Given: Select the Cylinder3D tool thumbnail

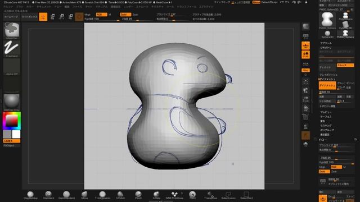Looking at the screenshot, I should [x=345, y=25].
